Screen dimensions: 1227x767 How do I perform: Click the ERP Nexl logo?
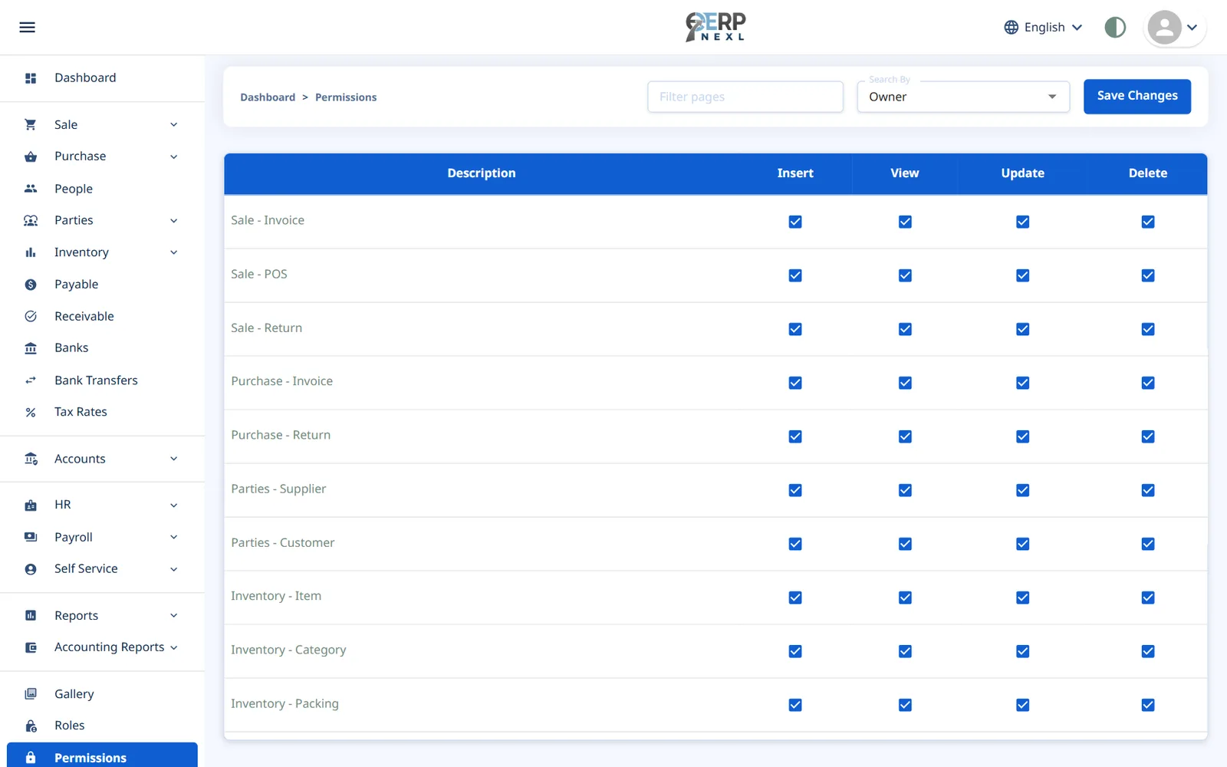pos(715,27)
